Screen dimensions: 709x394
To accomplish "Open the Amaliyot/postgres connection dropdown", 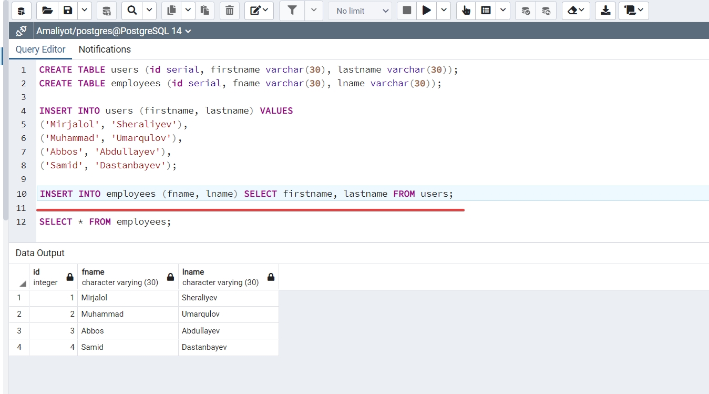I will [114, 31].
